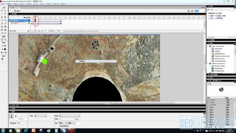Activate the Zoom magnifier tool
Viewport: 236px width, 133px height.
[x=5, y=40]
